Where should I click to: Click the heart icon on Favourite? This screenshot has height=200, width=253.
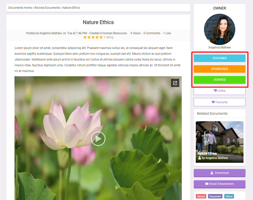(x=213, y=102)
